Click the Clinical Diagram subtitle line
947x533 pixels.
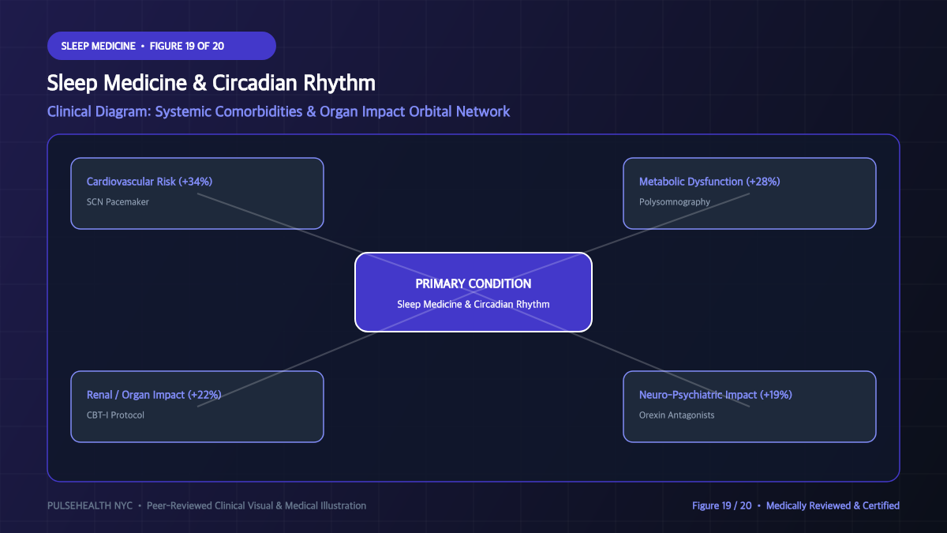(279, 111)
